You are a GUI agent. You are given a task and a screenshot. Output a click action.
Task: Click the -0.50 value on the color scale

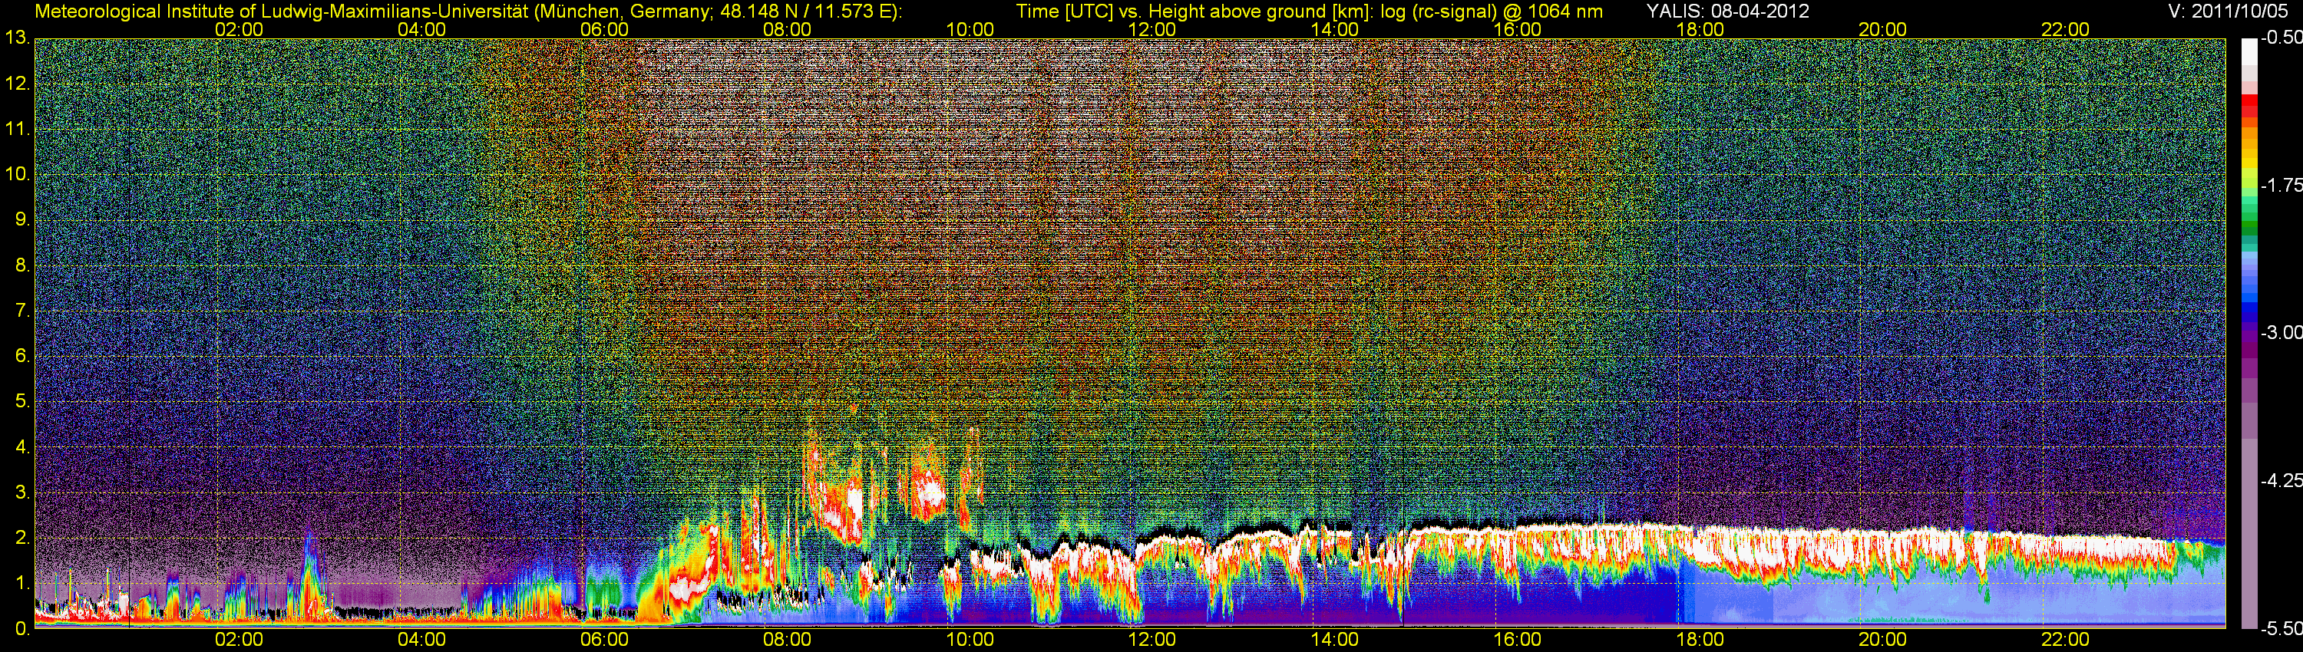(x=2281, y=38)
